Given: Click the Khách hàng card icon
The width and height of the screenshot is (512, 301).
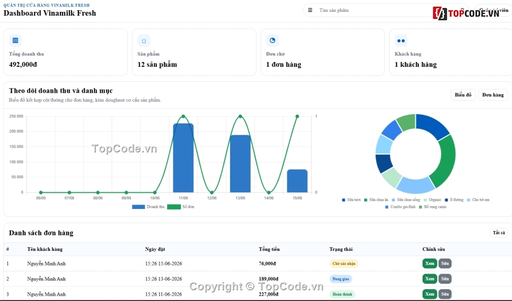Looking at the screenshot, I should [x=401, y=41].
